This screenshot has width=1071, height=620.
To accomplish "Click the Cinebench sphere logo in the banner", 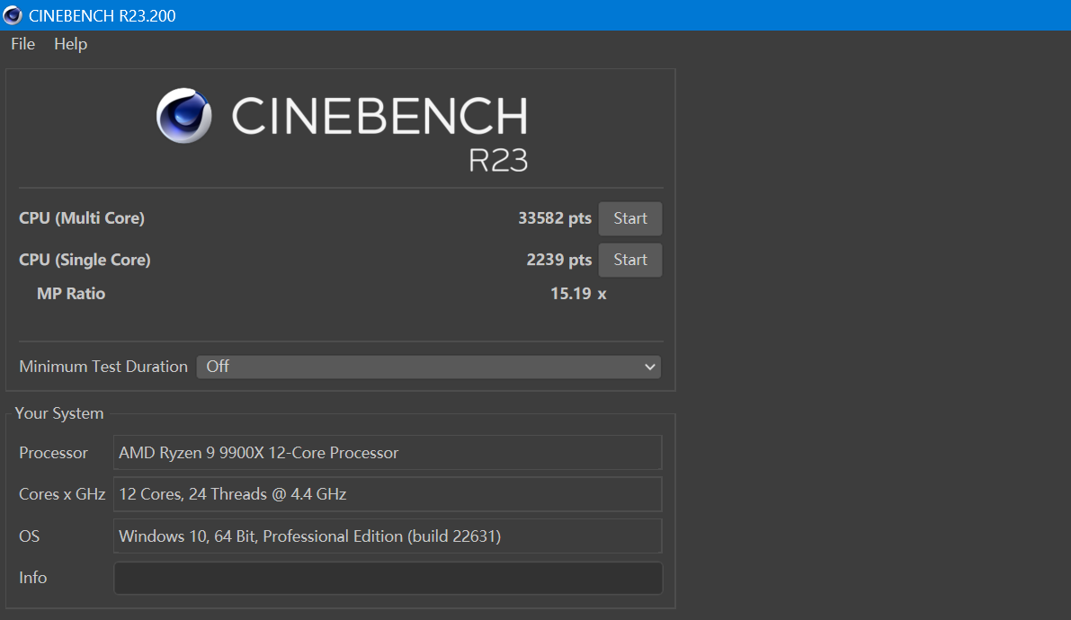I will point(183,116).
